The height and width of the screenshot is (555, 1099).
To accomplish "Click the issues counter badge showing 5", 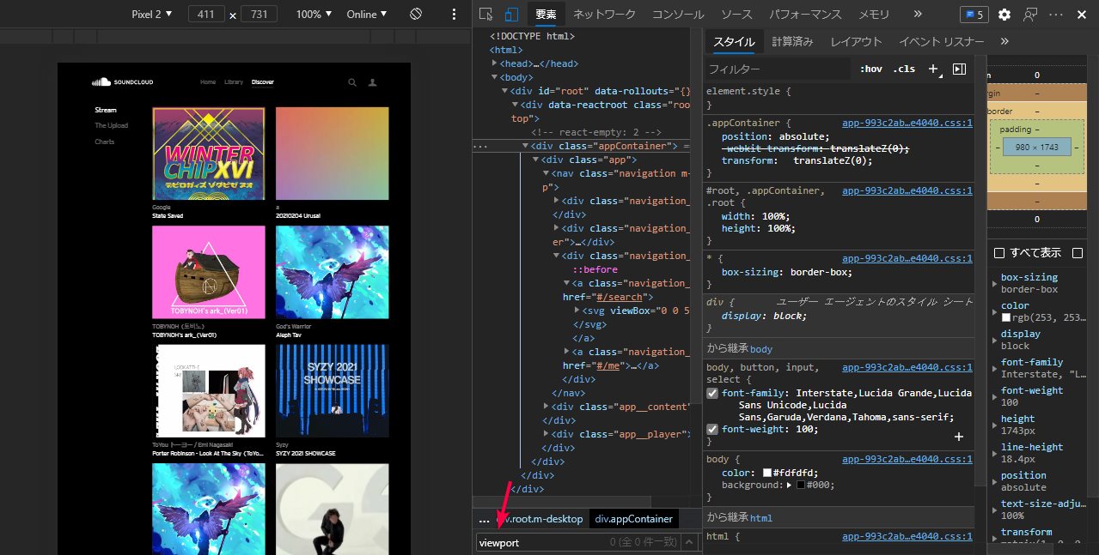I will pyautogui.click(x=974, y=14).
